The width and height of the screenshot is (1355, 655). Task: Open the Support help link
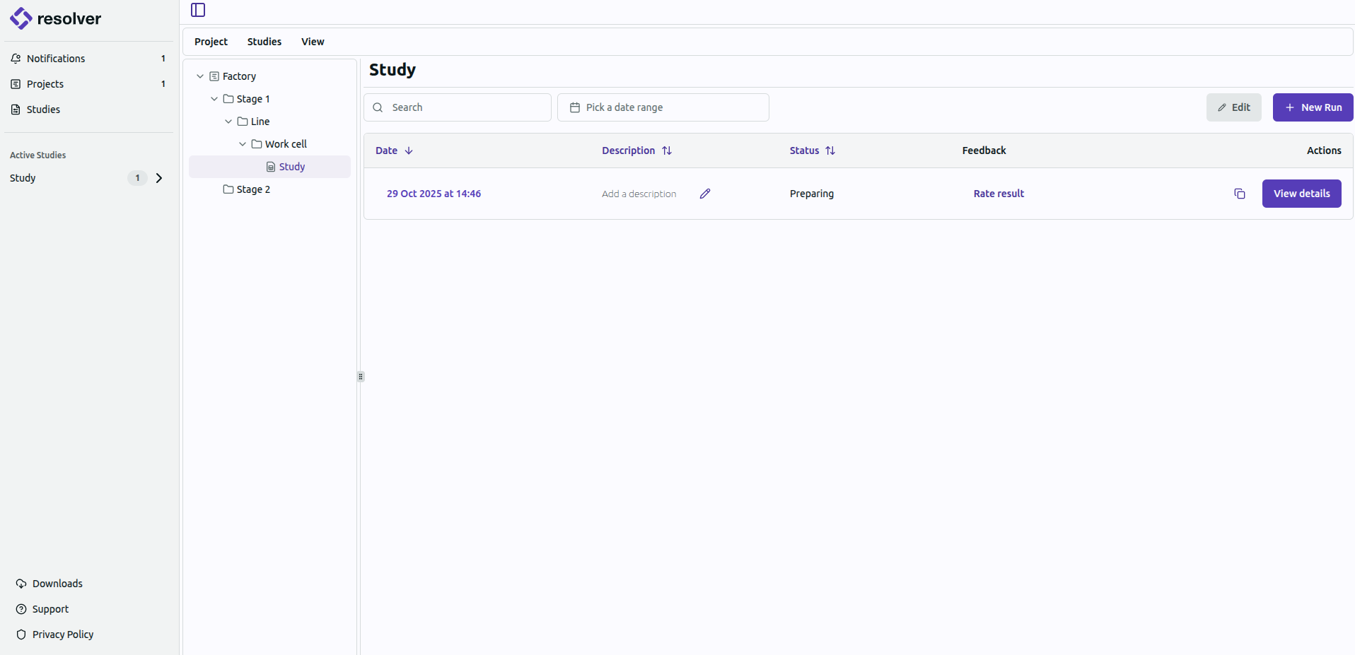pos(50,609)
